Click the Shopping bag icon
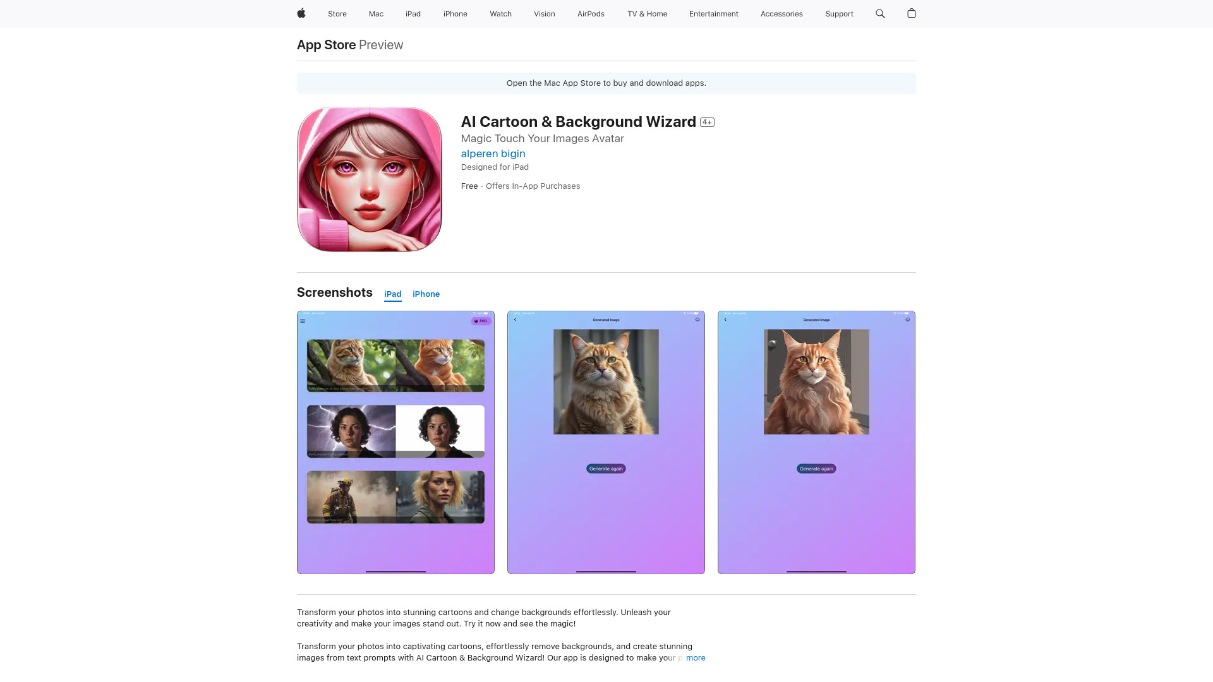 coord(912,13)
